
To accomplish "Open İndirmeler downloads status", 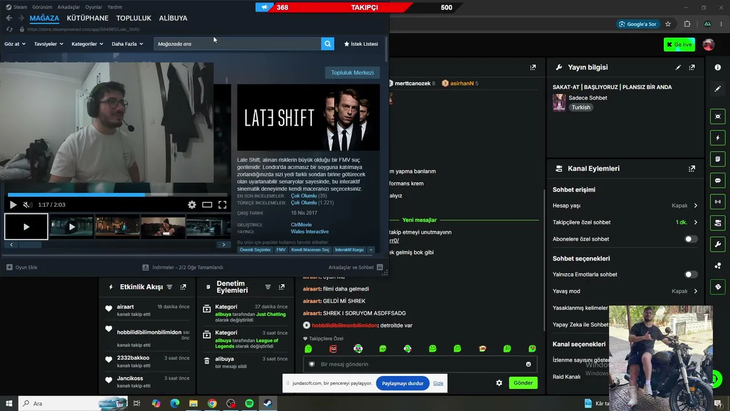I will tap(182, 267).
